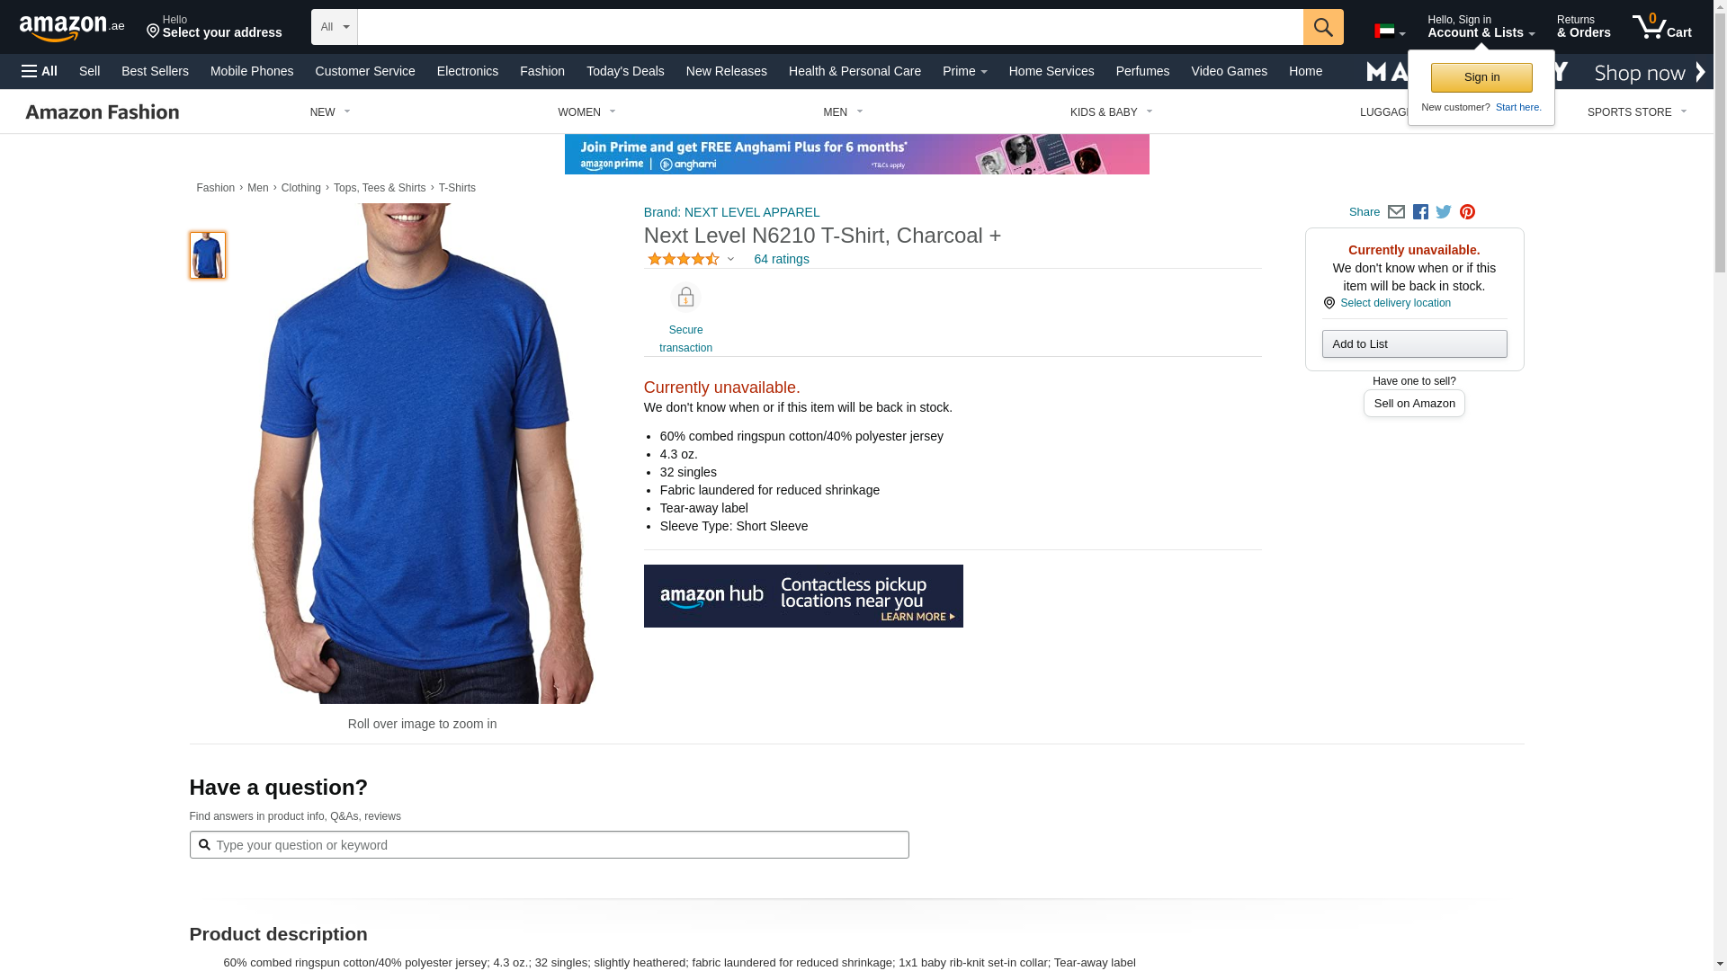Expand the country flag language selector
This screenshot has height=971, width=1727.
(x=1390, y=31)
